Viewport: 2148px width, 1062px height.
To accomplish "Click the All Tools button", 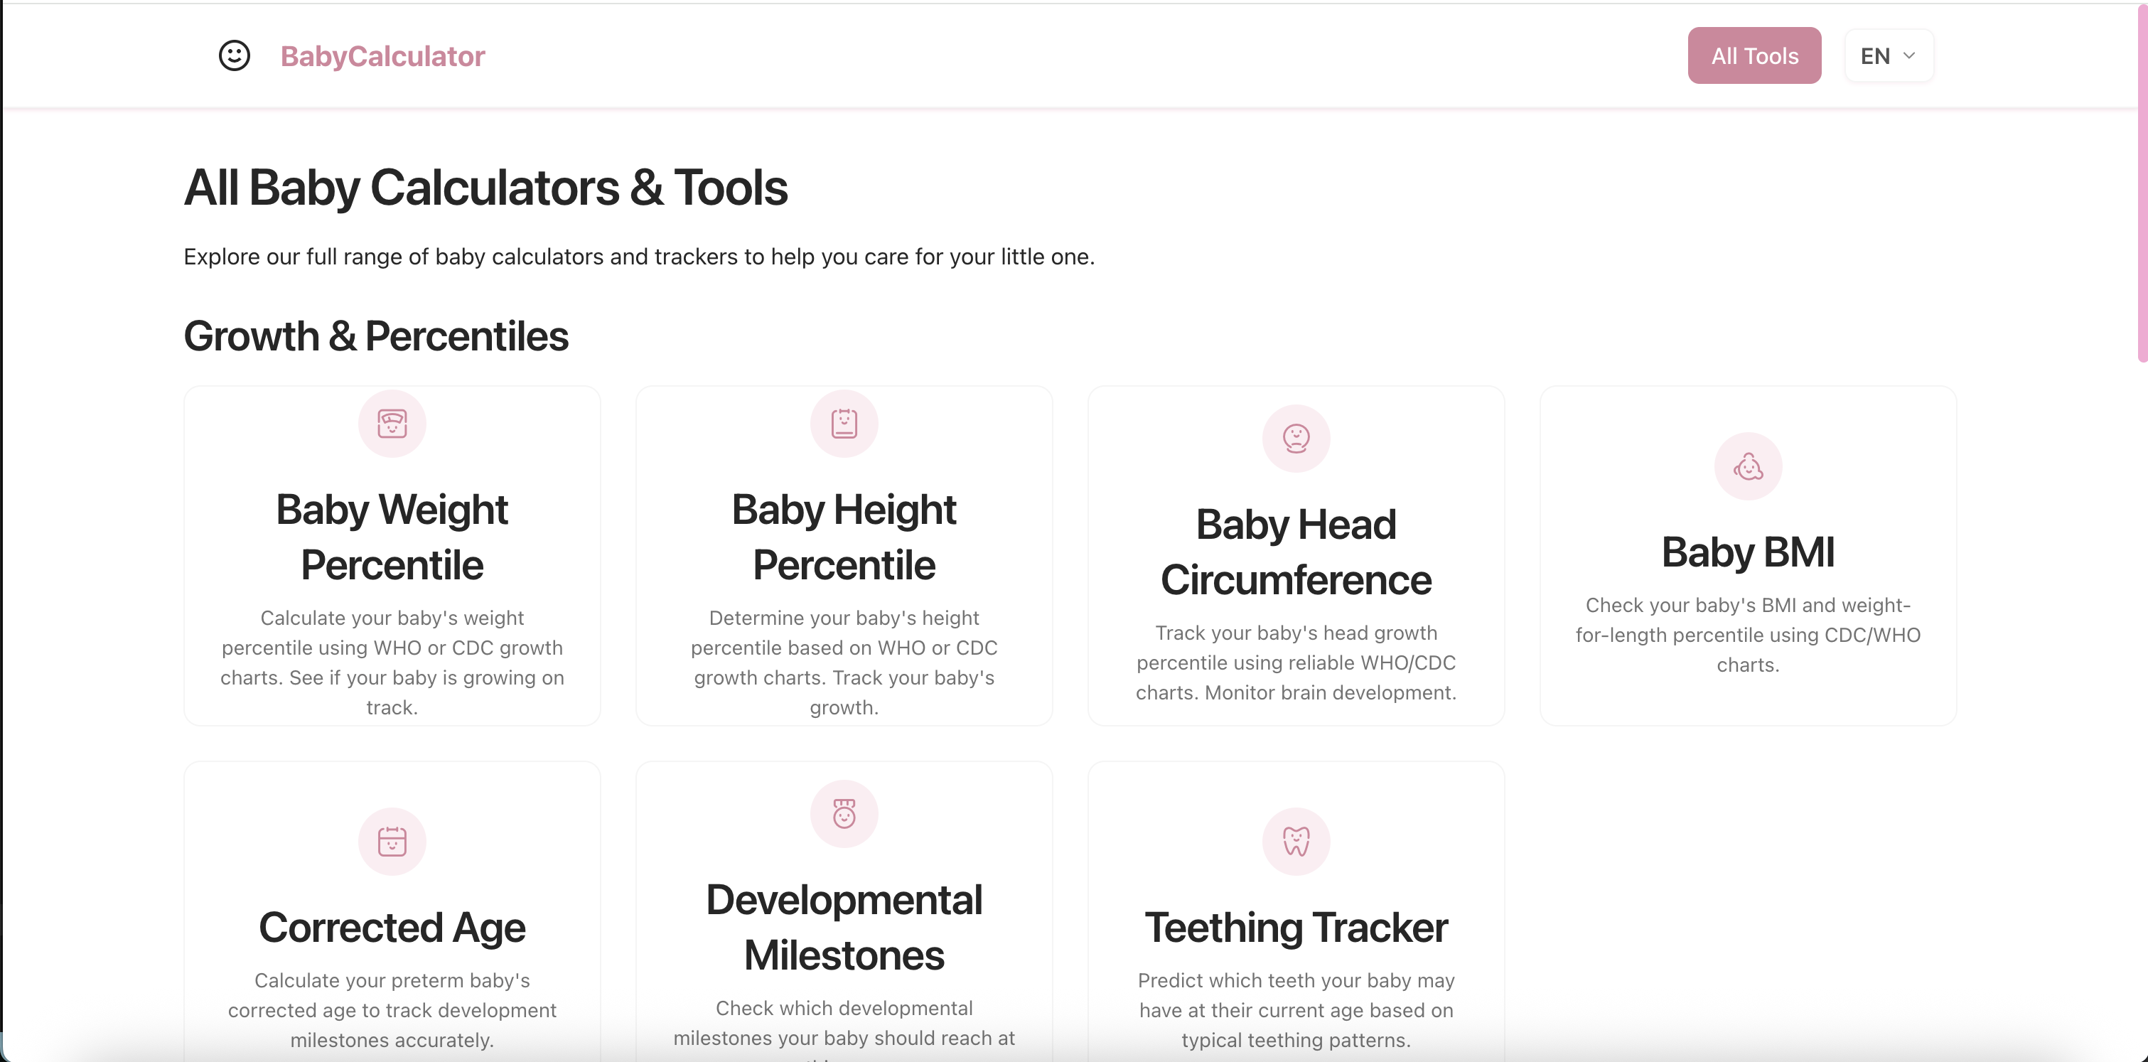I will click(x=1754, y=55).
